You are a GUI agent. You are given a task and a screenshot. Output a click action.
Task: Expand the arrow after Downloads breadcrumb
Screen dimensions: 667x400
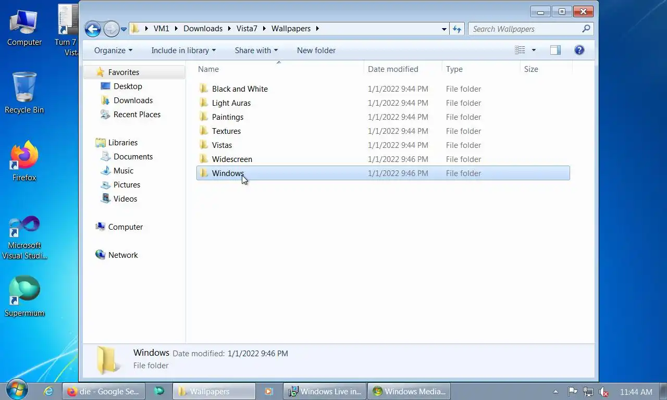click(230, 29)
